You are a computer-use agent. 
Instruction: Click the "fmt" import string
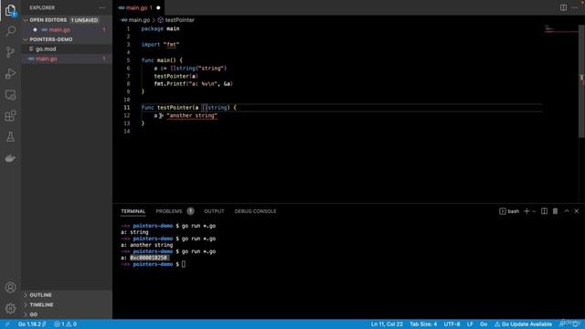coord(171,45)
